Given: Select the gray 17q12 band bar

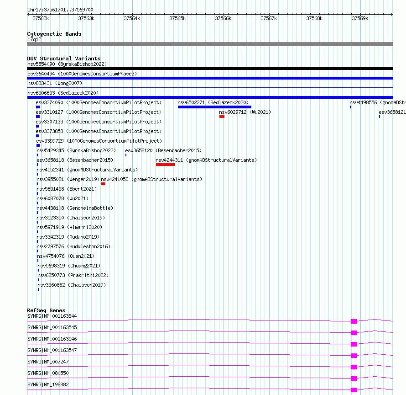Looking at the screenshot, I should coord(210,44).
